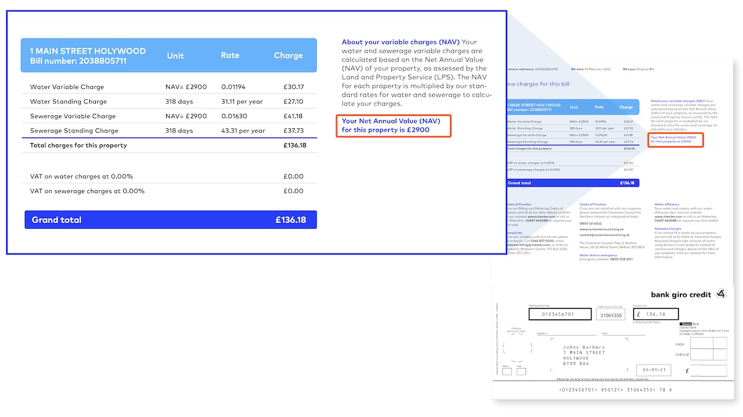This screenshot has width=743, height=417.
Task: Click the 'bank giro credit' title
Action: 681,294
